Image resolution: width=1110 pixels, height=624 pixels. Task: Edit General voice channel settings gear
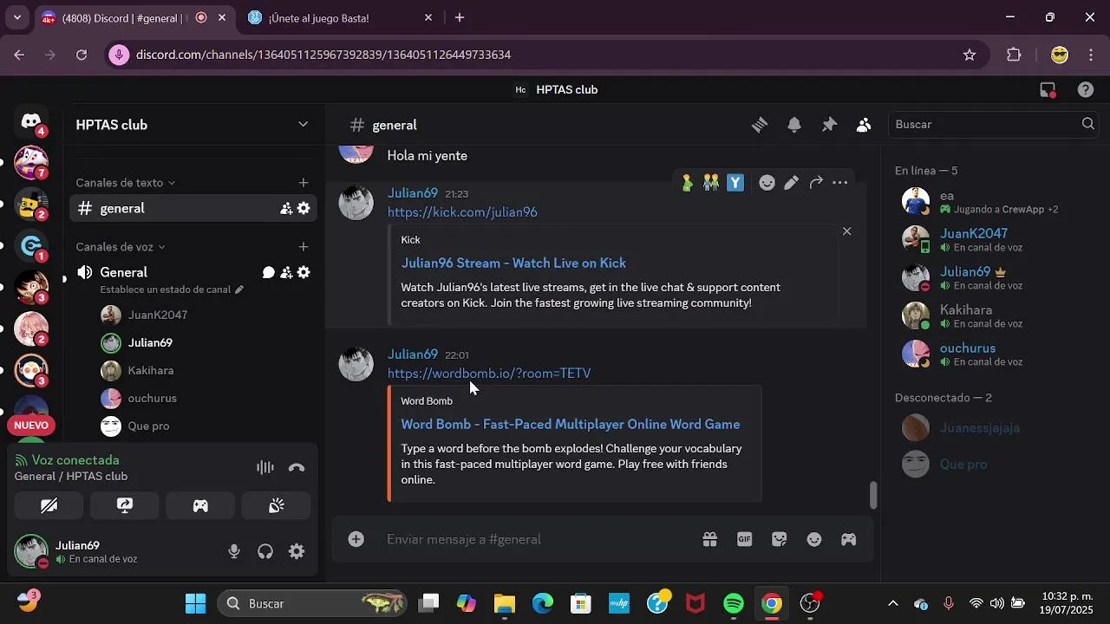click(304, 272)
